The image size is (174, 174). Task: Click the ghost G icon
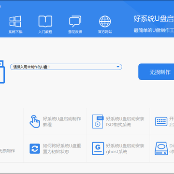(x=98, y=148)
